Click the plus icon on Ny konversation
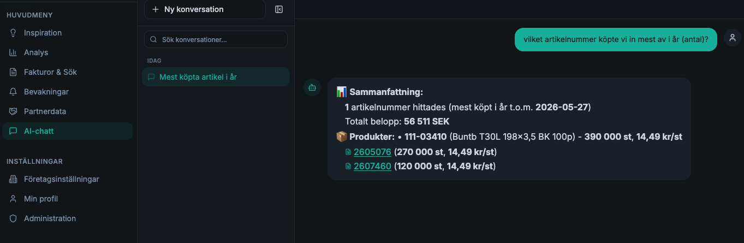This screenshot has height=243, width=744. 156,9
